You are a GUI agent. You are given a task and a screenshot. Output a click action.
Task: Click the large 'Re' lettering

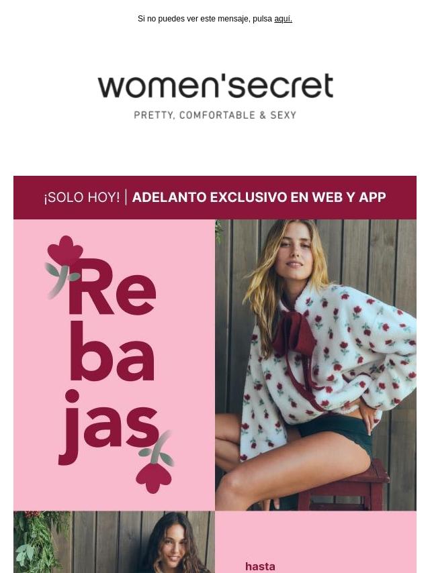tap(112, 287)
